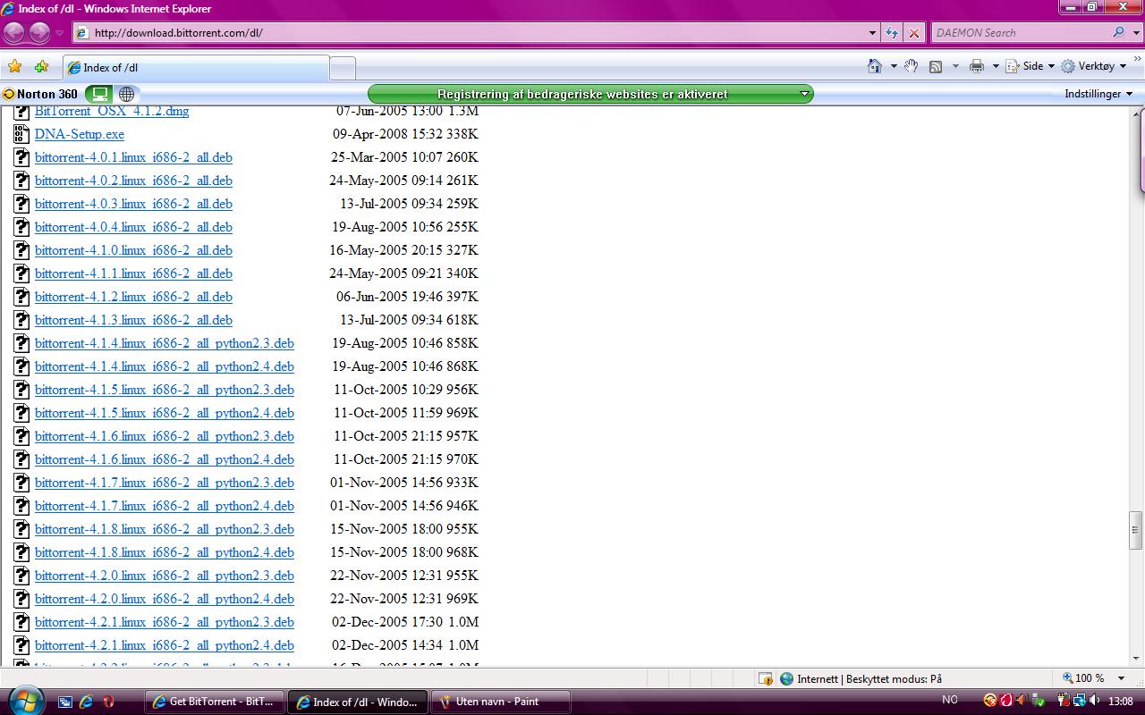Viewport: 1145px width, 715px height.
Task: Add page to favorites with plus-star icon
Action: click(41, 67)
